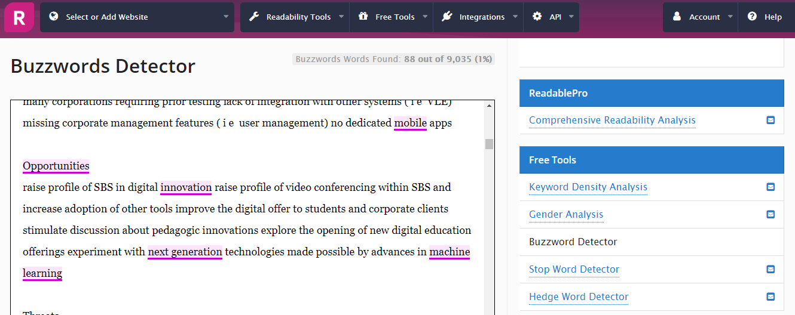Click the ReadablePro panel header
The height and width of the screenshot is (315, 795).
(652, 93)
